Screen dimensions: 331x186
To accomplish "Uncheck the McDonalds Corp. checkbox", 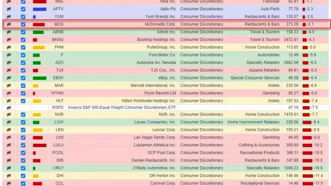I will 23,24.
